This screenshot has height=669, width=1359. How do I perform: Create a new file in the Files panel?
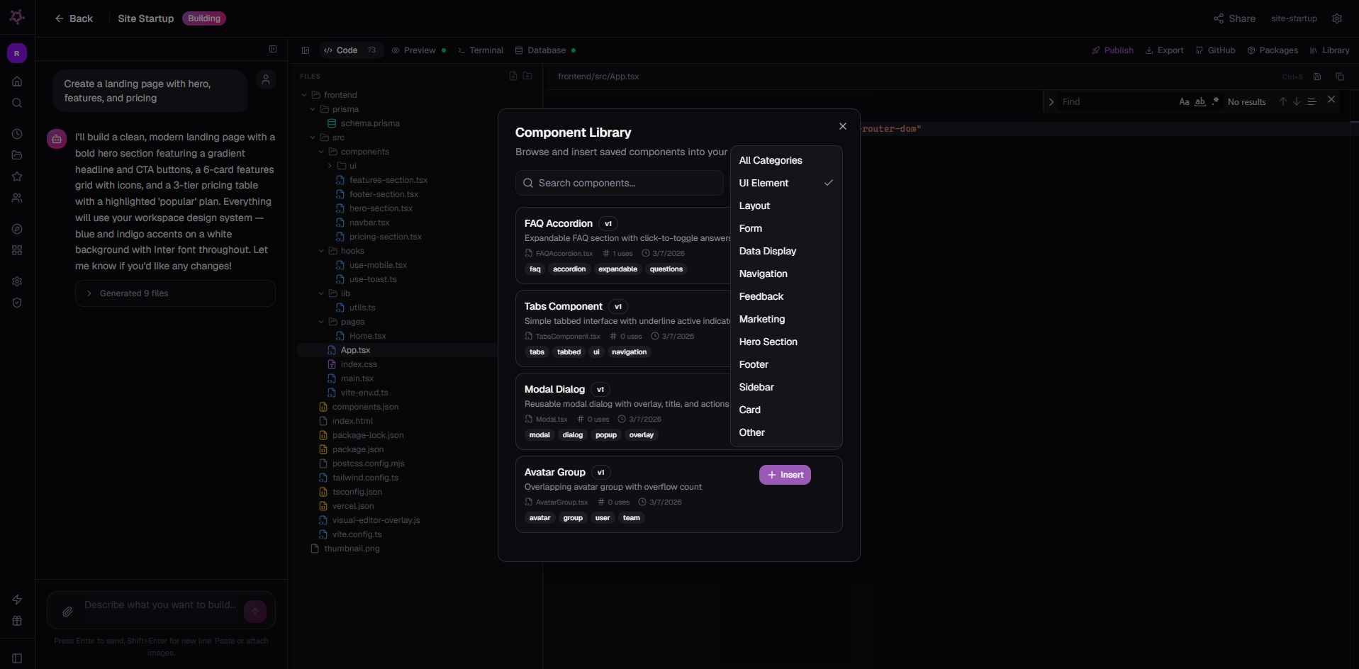click(513, 76)
